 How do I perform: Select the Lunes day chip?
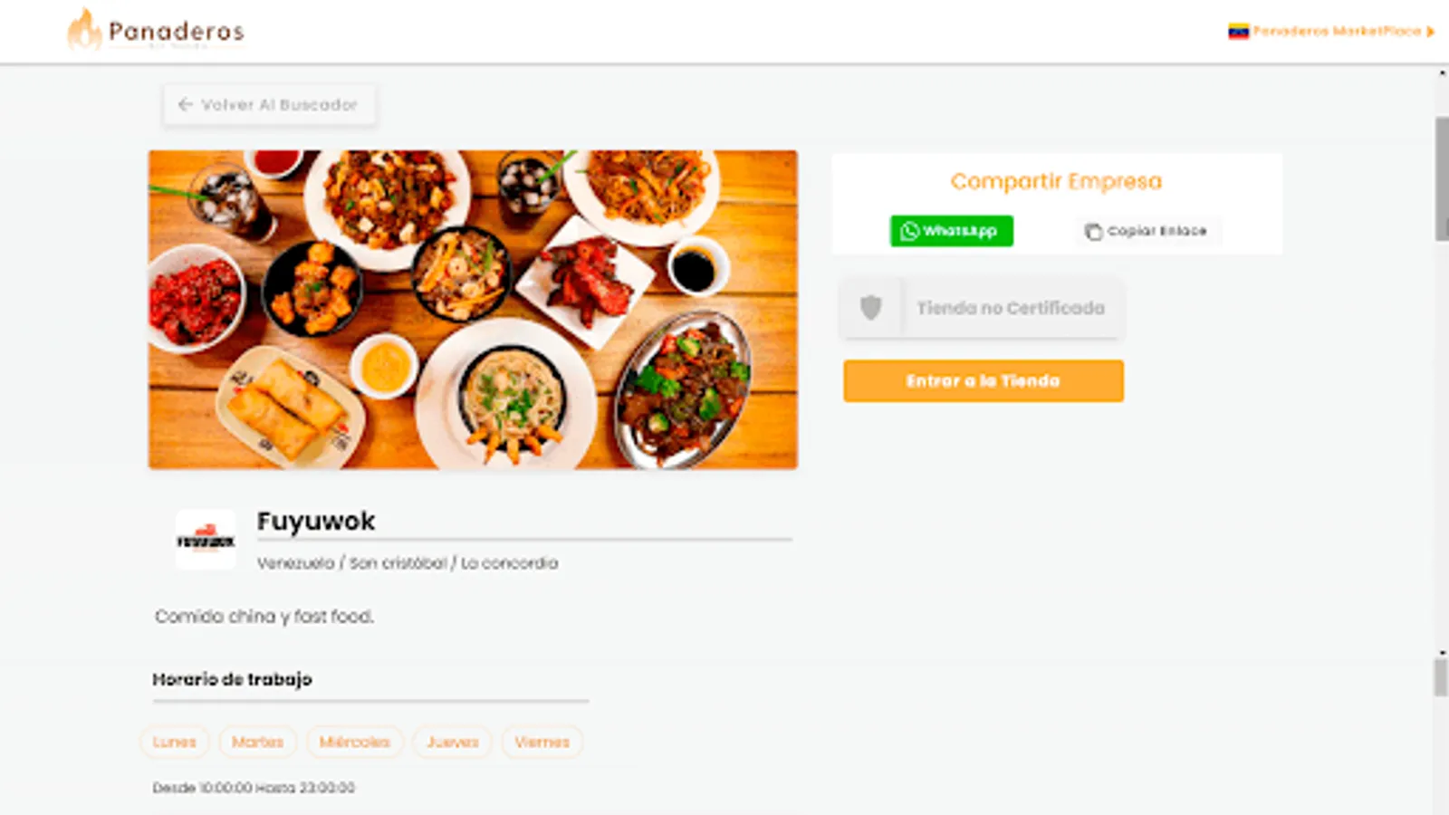[x=175, y=743]
